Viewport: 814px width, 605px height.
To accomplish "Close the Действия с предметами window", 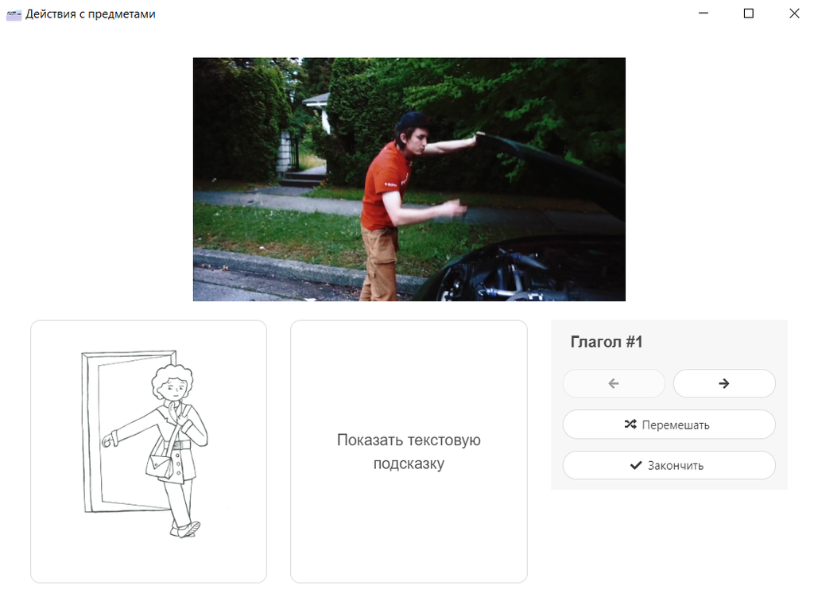I will (x=793, y=14).
